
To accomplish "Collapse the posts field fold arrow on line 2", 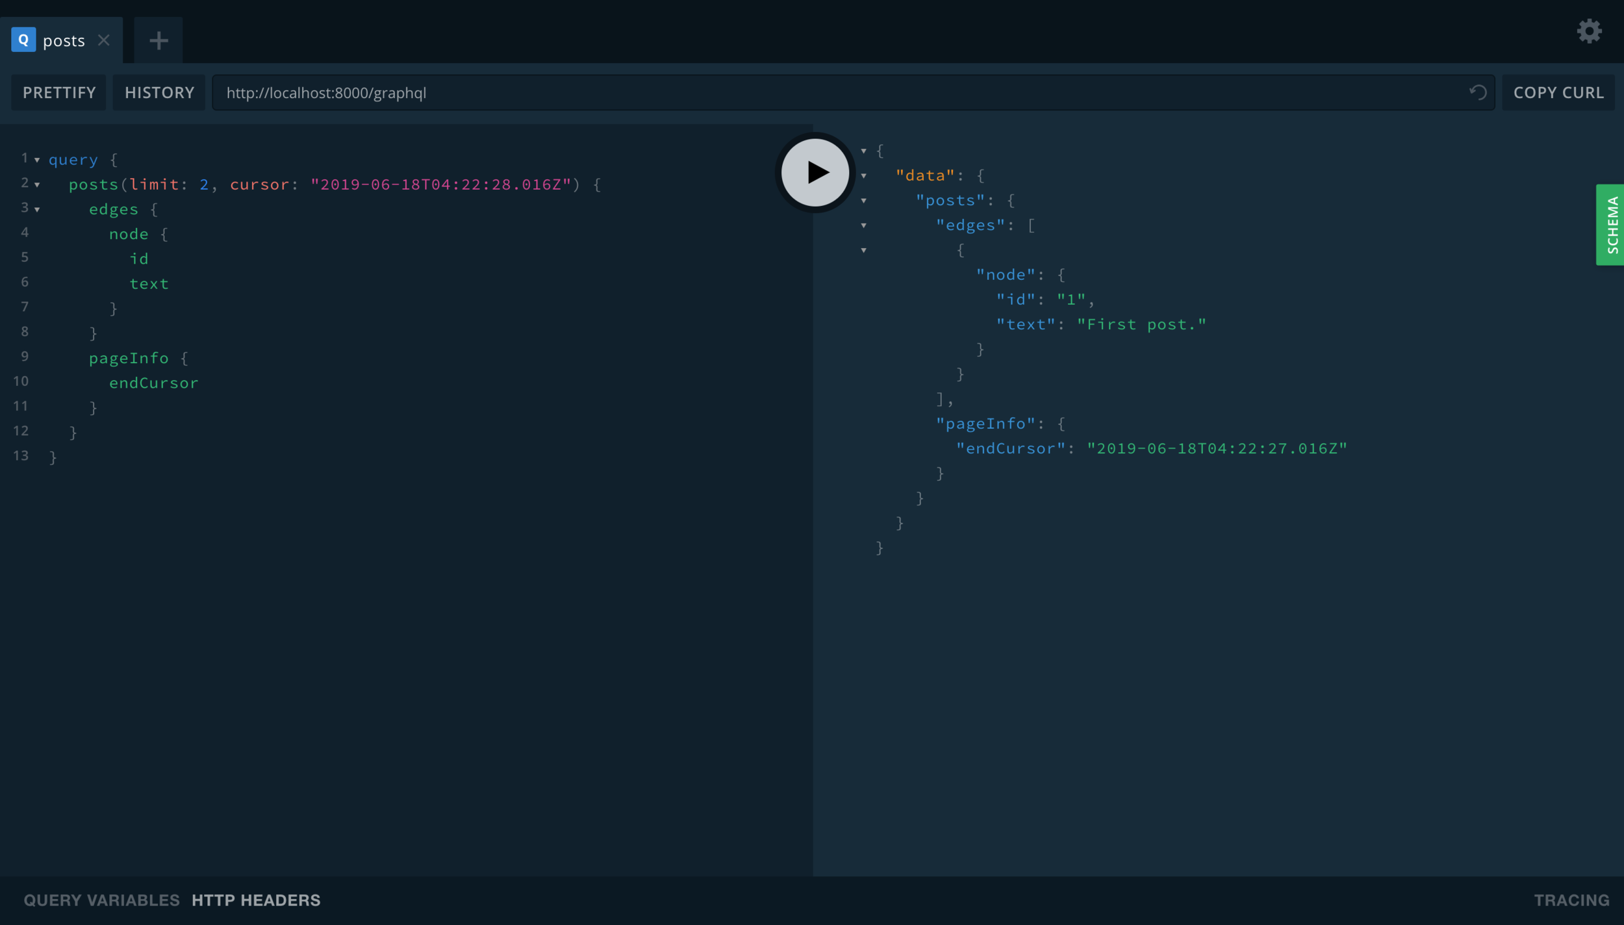I will coord(37,185).
